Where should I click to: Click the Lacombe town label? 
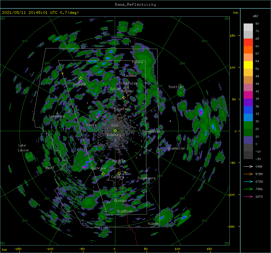click(130, 76)
